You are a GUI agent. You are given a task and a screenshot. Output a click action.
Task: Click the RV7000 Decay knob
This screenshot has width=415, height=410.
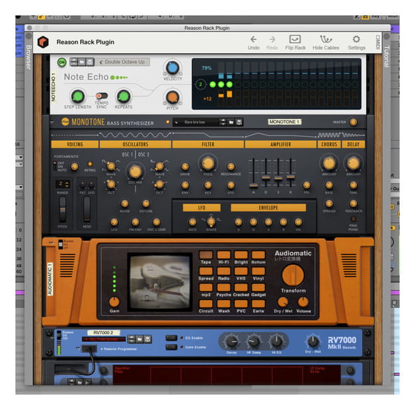click(x=231, y=342)
